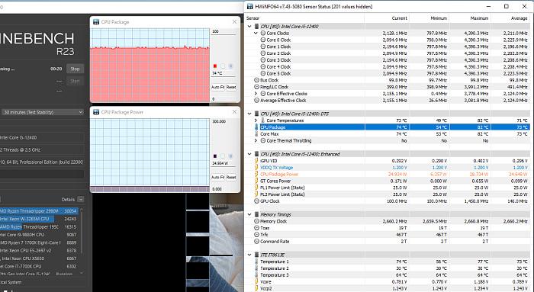Click the clock icon beside Core 5 Clock

[x=263, y=73]
